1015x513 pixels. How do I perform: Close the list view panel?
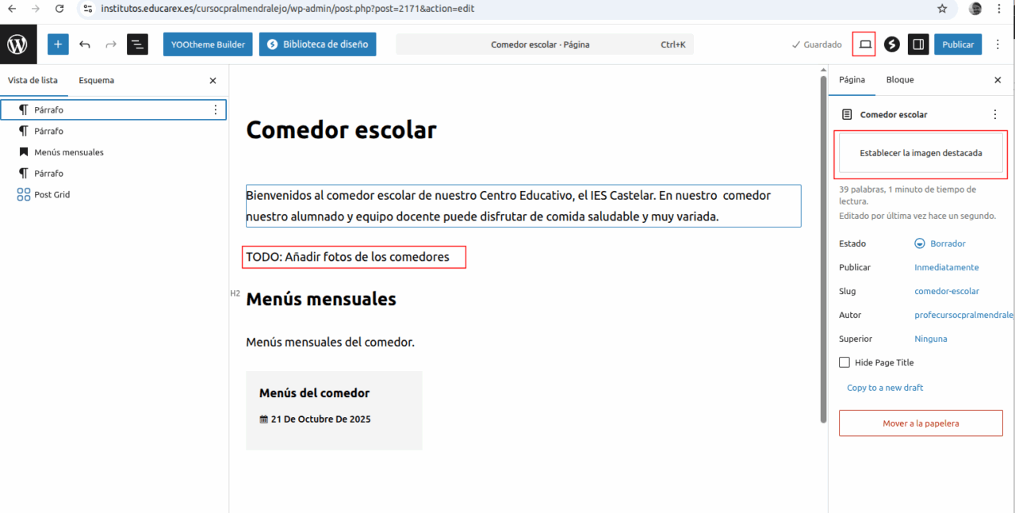tap(213, 81)
